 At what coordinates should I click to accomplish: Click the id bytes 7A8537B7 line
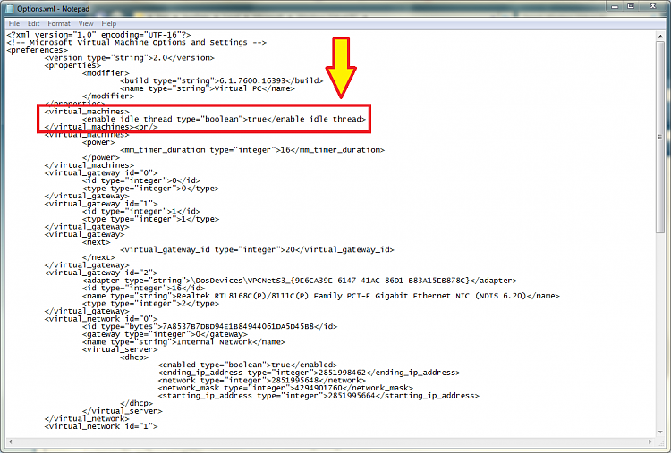(x=209, y=326)
